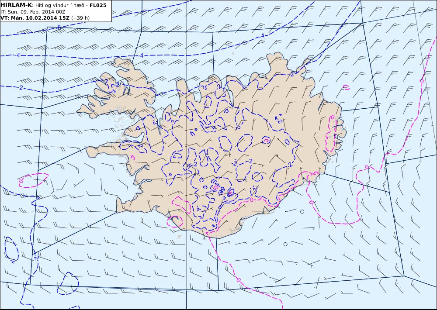437x310 pixels.
Task: Click the initial time line "IT: Sun. 09. Feb. 2014 00Z"
Action: tap(33, 12)
